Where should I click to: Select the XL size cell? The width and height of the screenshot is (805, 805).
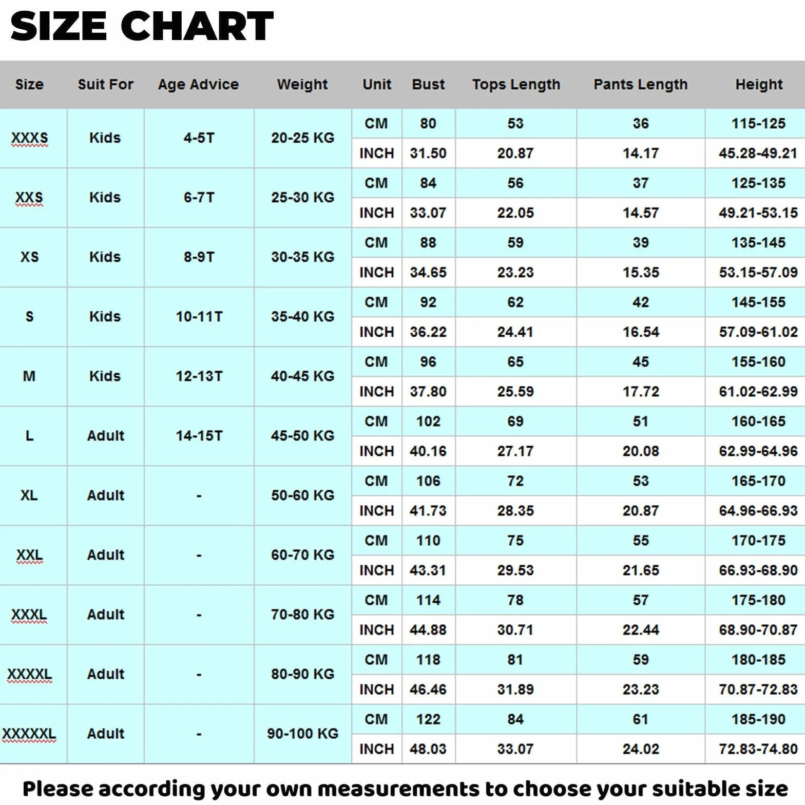click(29, 495)
